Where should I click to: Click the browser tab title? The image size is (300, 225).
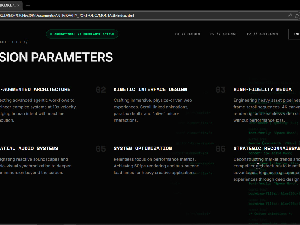[8, 5]
